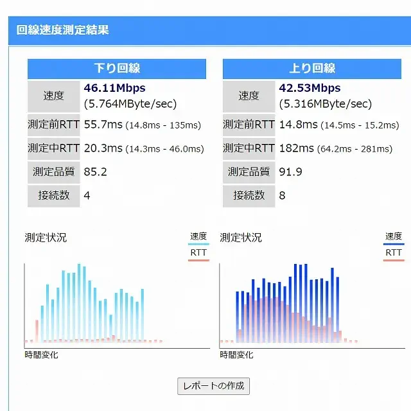Click the 上り回線 section header
Screen dimensions: 411x411
pos(312,69)
